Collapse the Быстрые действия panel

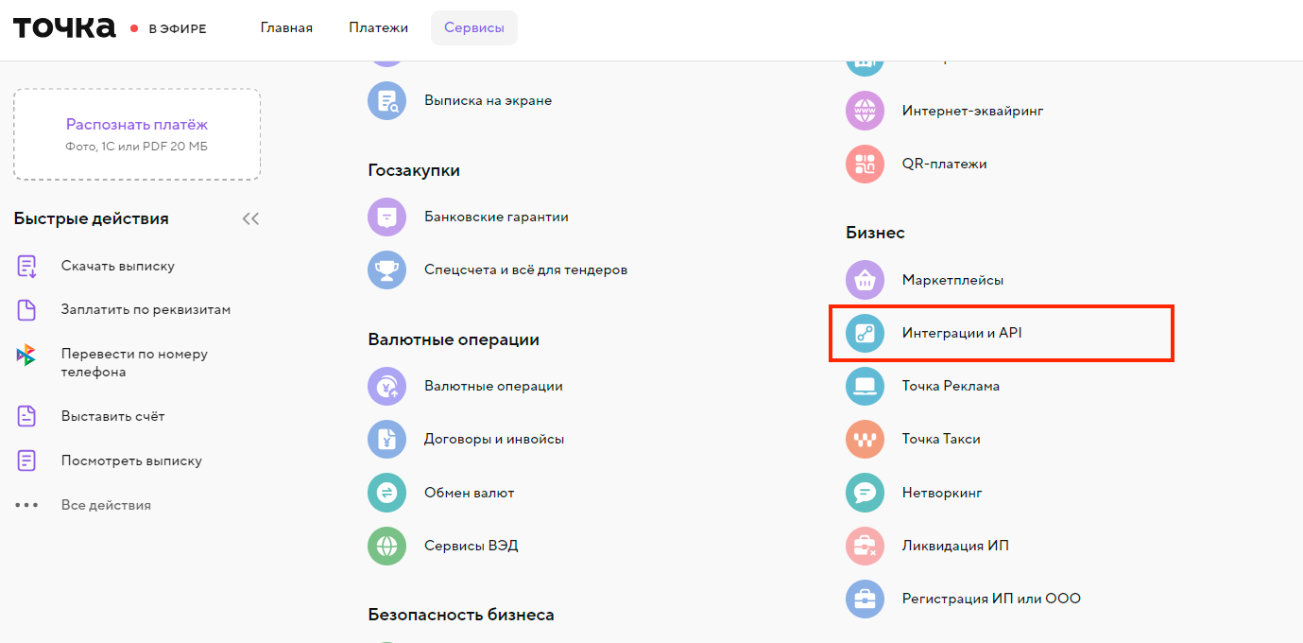(x=250, y=218)
